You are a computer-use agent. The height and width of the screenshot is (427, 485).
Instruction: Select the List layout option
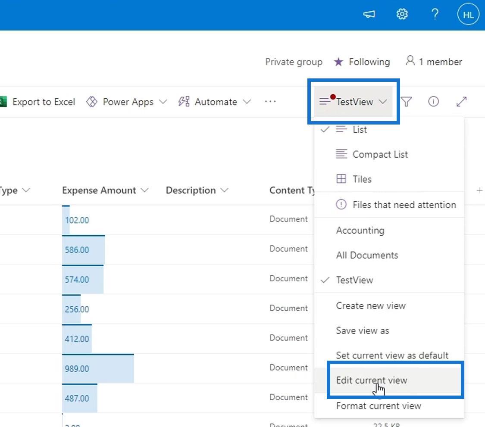tap(389, 129)
